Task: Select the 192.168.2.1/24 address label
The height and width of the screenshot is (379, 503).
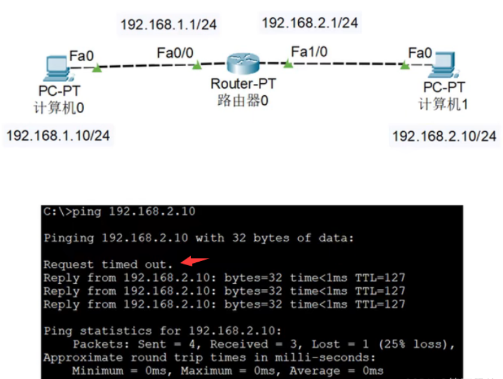Action: point(310,23)
